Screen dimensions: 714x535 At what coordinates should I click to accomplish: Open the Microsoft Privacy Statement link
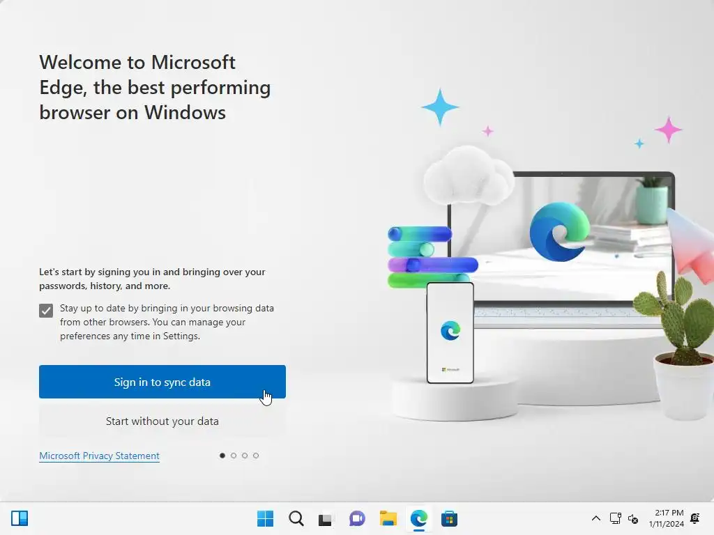[99, 456]
